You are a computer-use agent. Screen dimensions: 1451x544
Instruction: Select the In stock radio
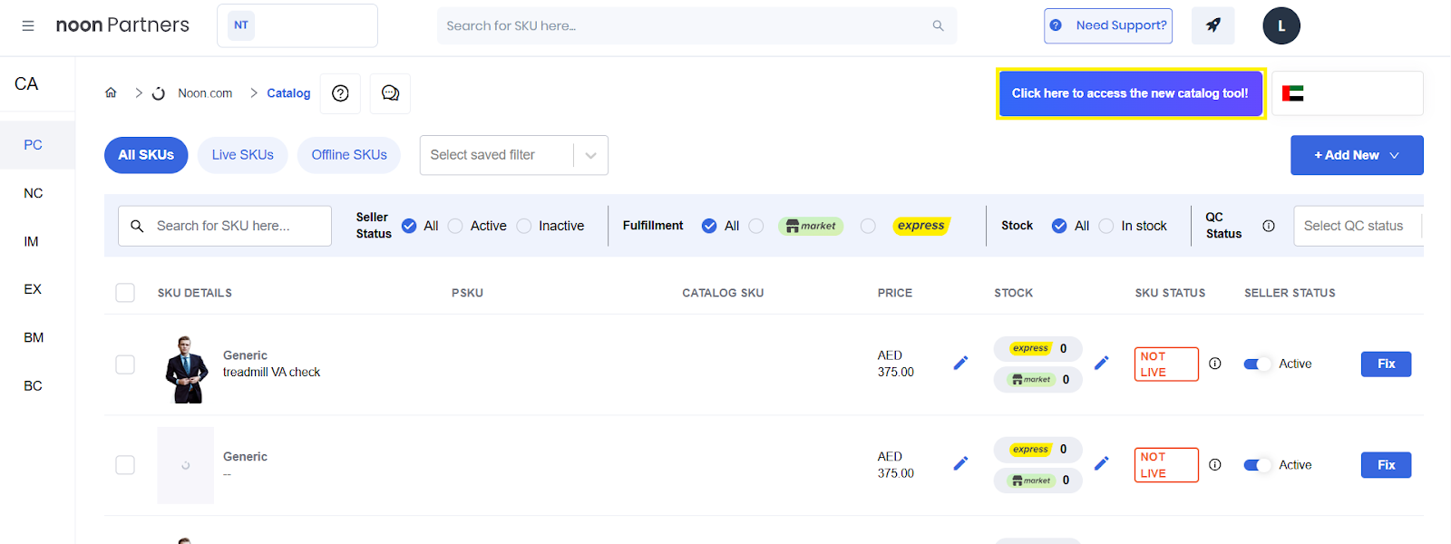1106,226
